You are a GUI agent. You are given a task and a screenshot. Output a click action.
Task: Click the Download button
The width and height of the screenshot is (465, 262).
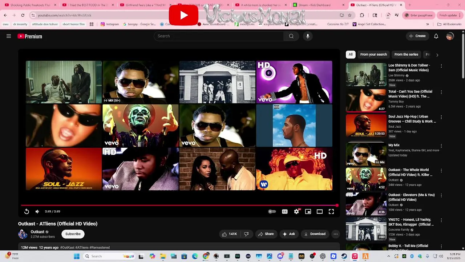[x=315, y=234]
